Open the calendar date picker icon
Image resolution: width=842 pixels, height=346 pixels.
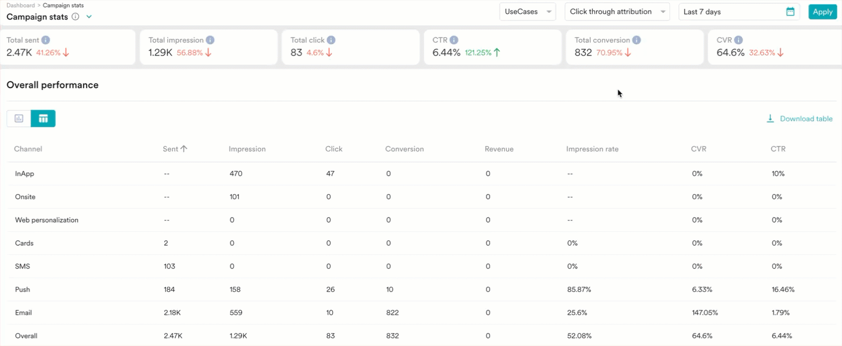[790, 11]
